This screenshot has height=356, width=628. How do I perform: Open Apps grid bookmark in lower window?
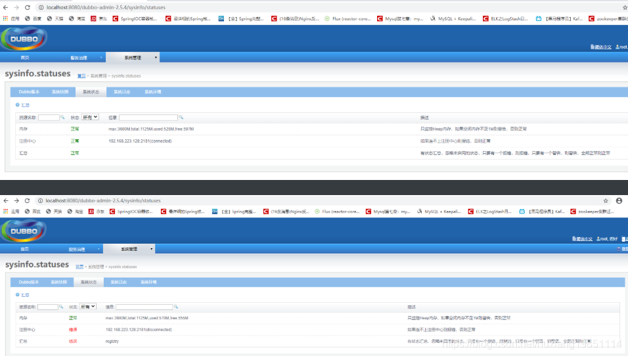coord(11,211)
